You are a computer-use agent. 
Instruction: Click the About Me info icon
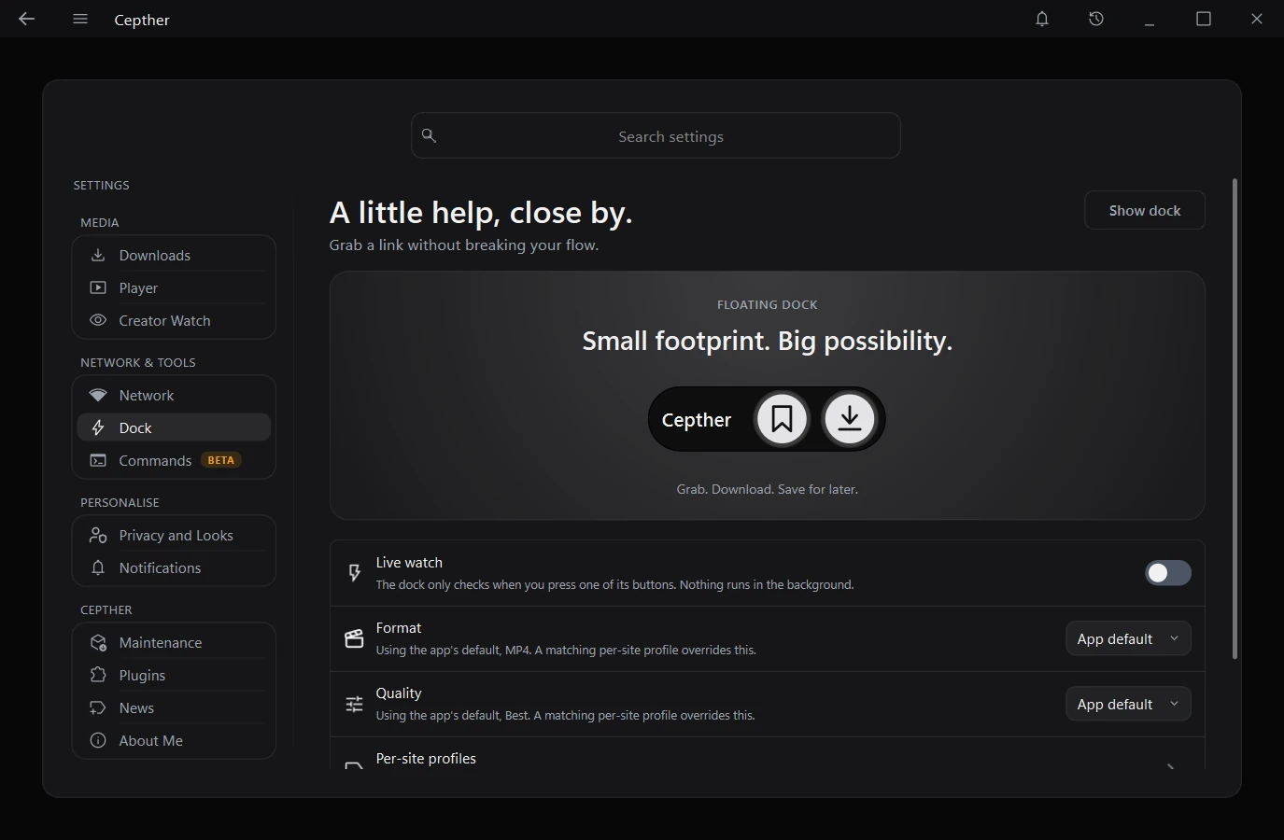click(x=98, y=740)
